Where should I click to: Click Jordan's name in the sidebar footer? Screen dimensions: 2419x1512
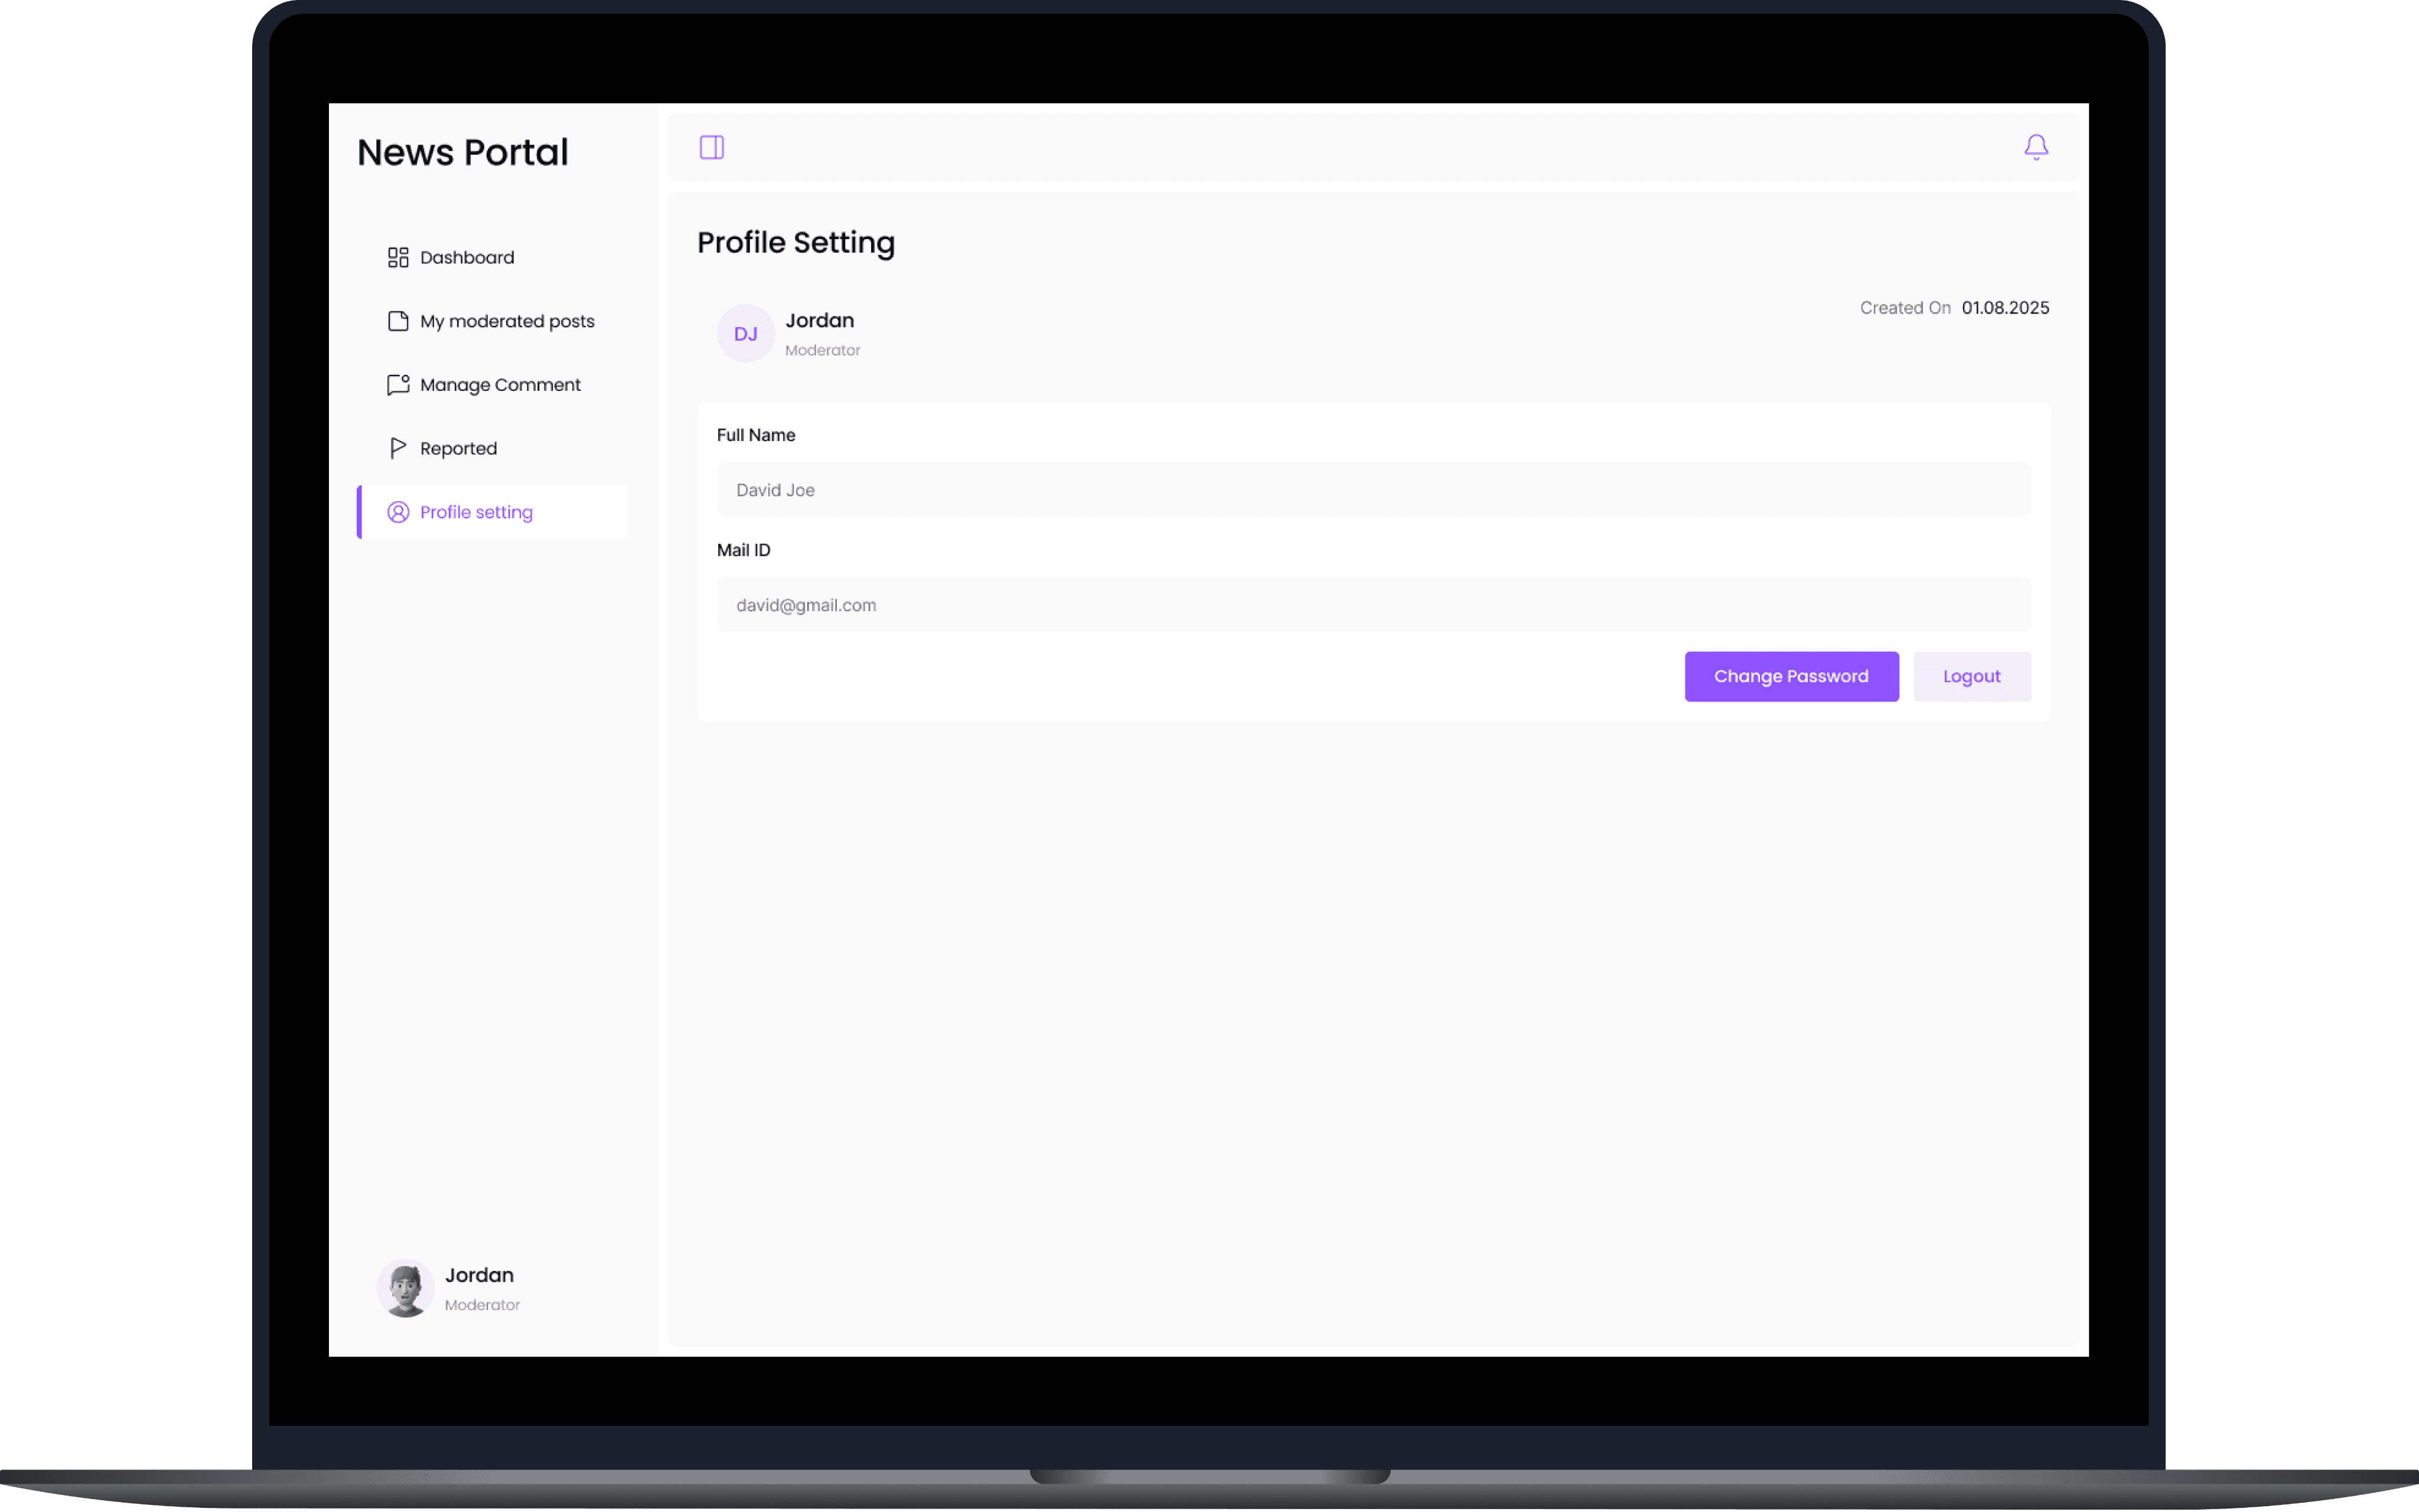[479, 1275]
